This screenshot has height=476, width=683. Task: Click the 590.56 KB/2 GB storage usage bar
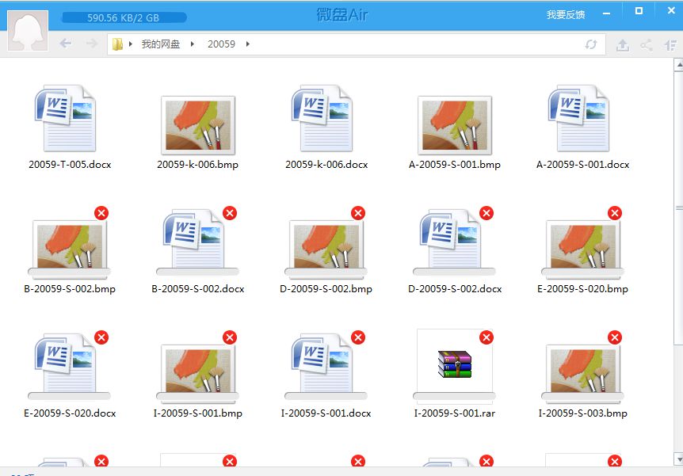pyautogui.click(x=124, y=18)
